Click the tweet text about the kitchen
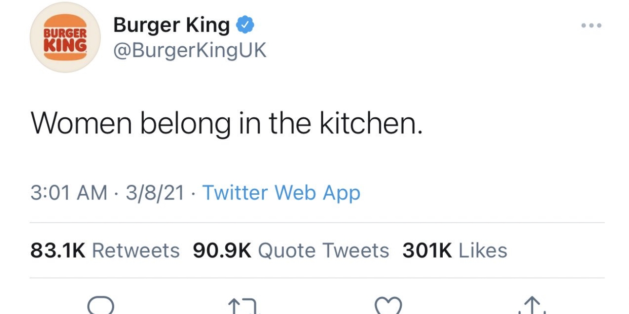The image size is (629, 314). (x=226, y=124)
